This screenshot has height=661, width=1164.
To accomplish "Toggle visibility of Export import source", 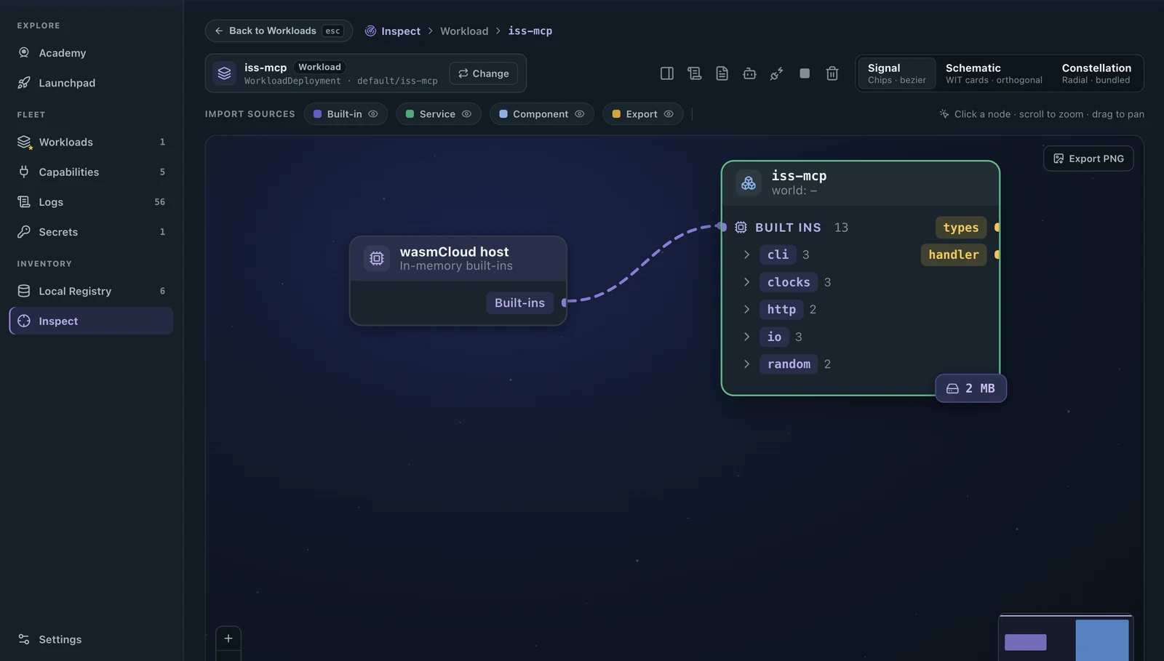I will click(669, 114).
